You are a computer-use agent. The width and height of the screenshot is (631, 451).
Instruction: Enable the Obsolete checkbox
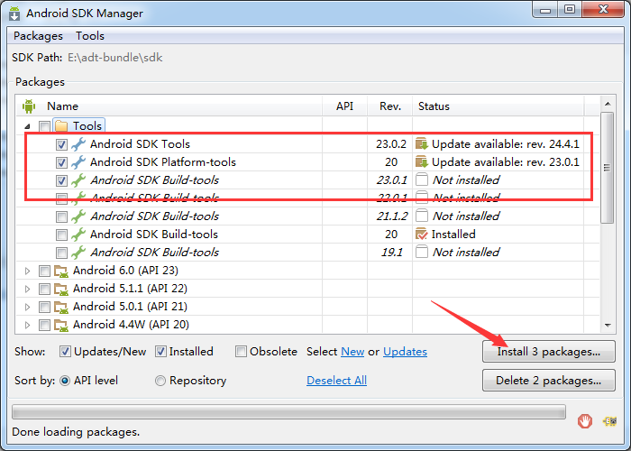point(241,352)
